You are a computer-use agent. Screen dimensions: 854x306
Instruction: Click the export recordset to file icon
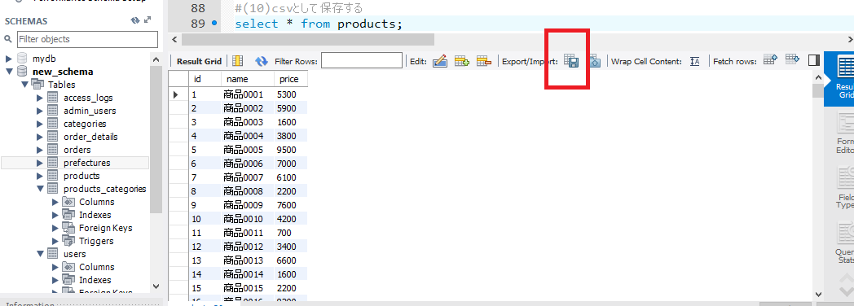(x=570, y=61)
